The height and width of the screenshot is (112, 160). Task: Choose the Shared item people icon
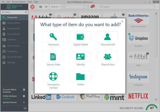[107, 57]
